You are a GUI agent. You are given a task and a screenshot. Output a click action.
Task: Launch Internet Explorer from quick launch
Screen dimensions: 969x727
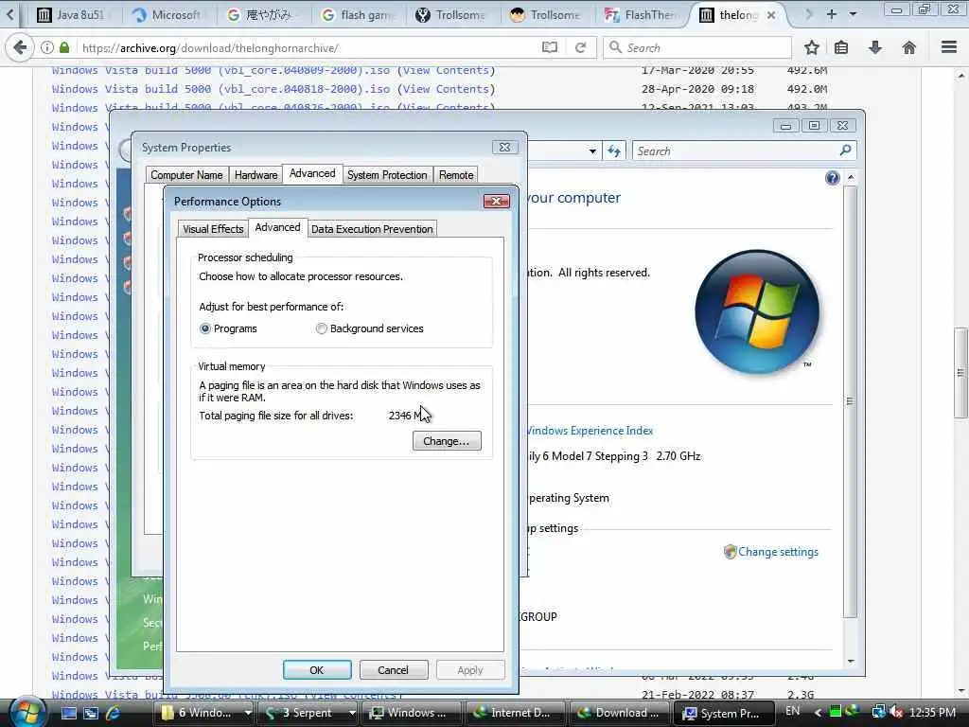[x=114, y=713]
